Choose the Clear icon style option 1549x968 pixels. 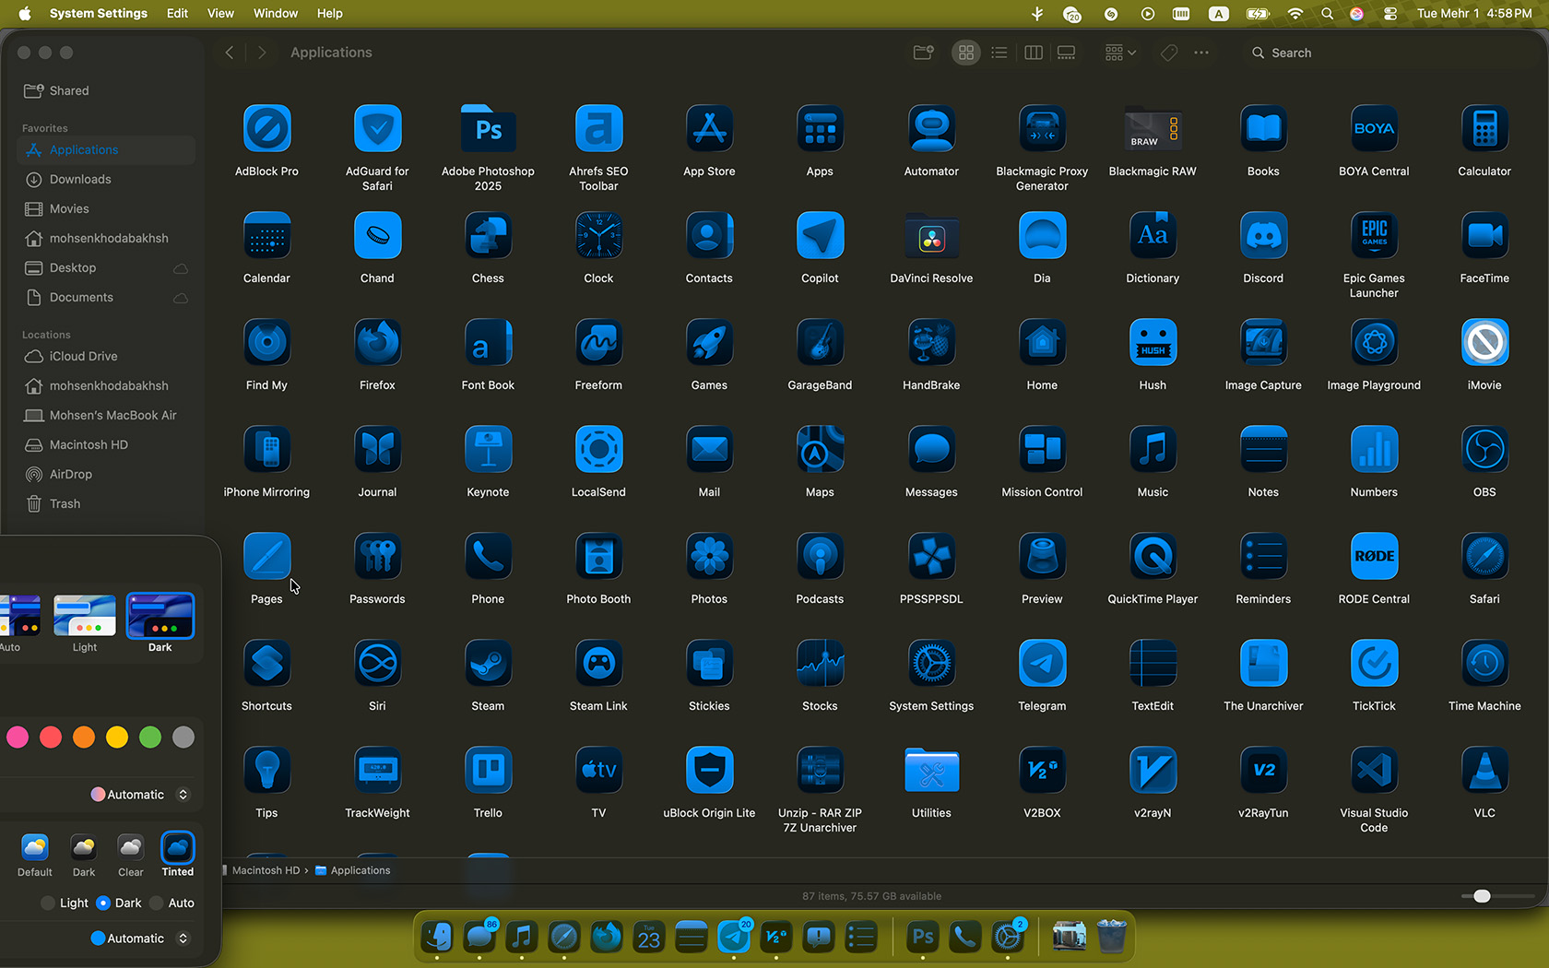(130, 847)
